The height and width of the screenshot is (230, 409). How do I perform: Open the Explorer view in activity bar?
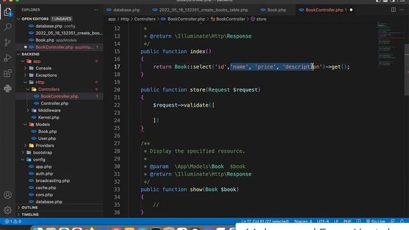click(8, 11)
